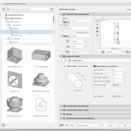Open arrow beside the 500 width field
This screenshot has height=131, width=131.
(85, 47)
